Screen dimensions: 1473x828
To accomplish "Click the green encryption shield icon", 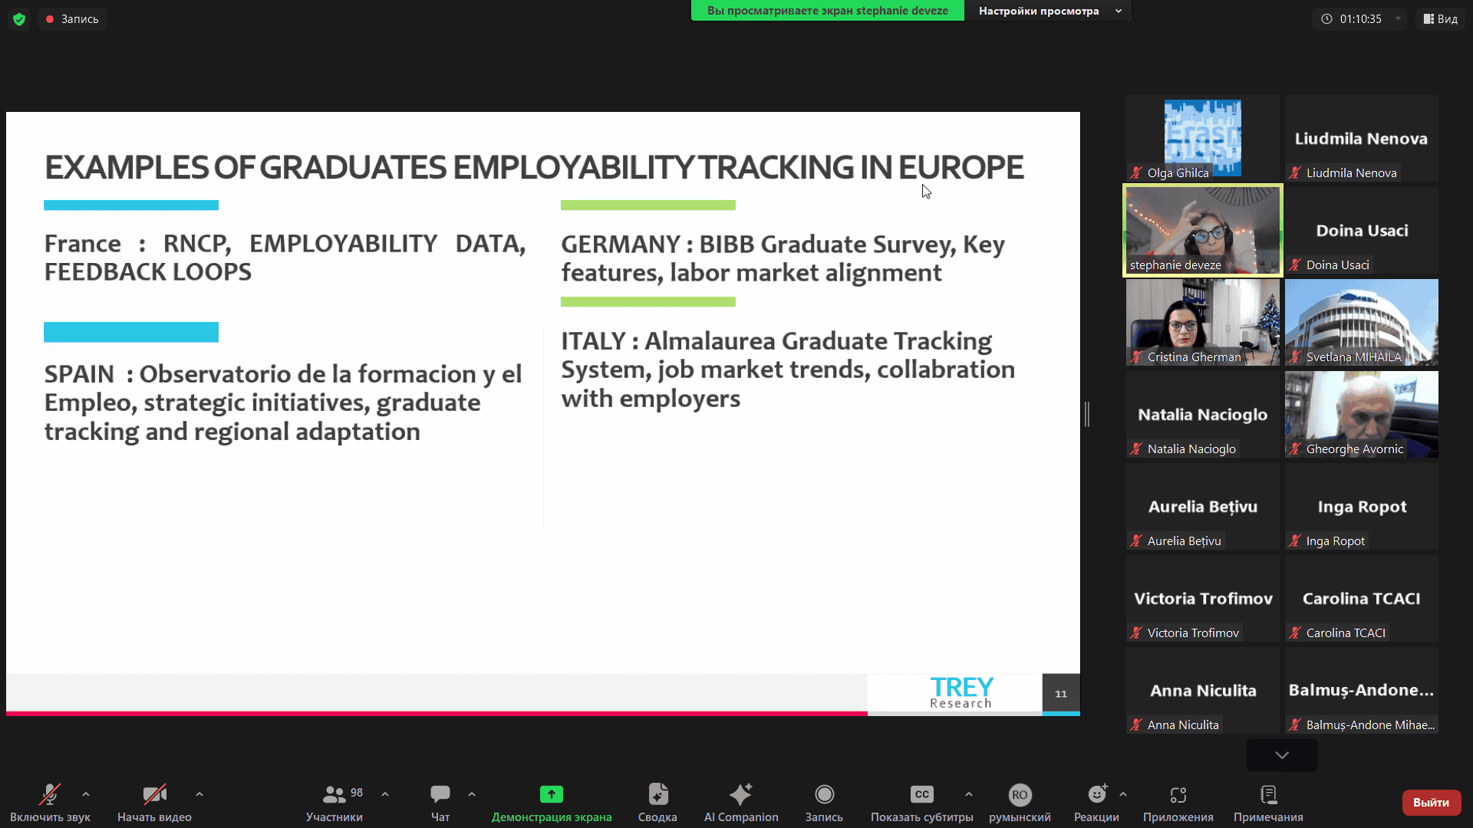I will tap(19, 19).
